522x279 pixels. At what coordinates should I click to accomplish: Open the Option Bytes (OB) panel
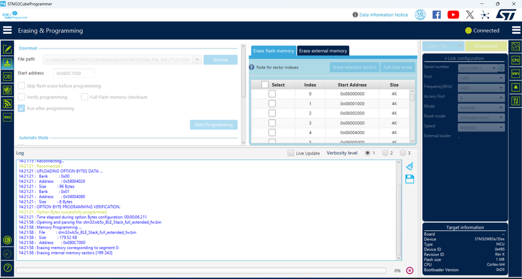pyautogui.click(x=7, y=76)
